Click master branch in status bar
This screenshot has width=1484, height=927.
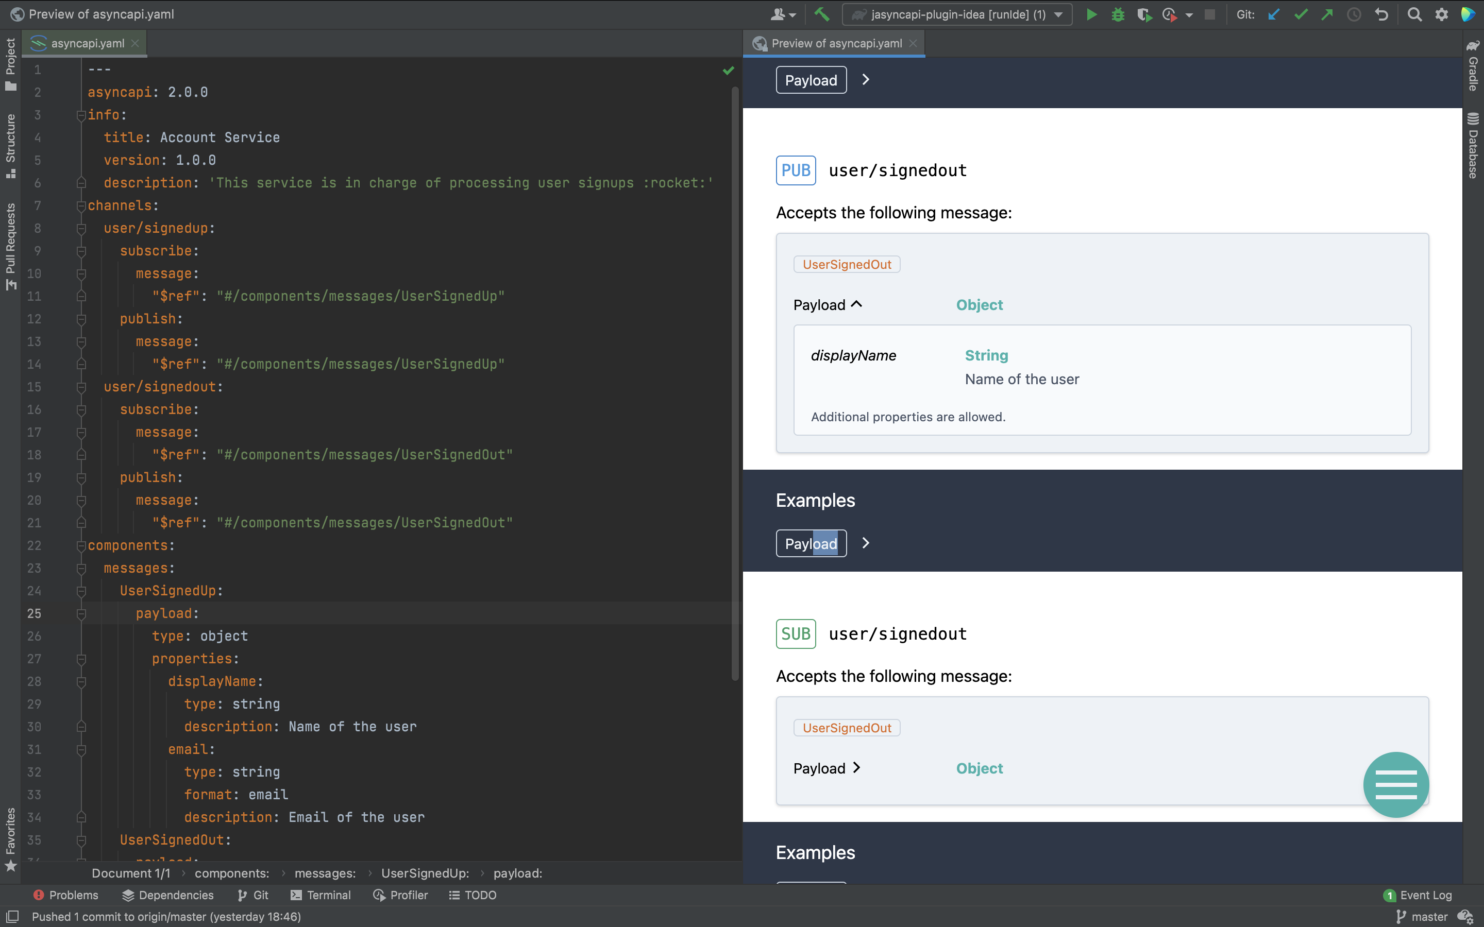tap(1423, 917)
